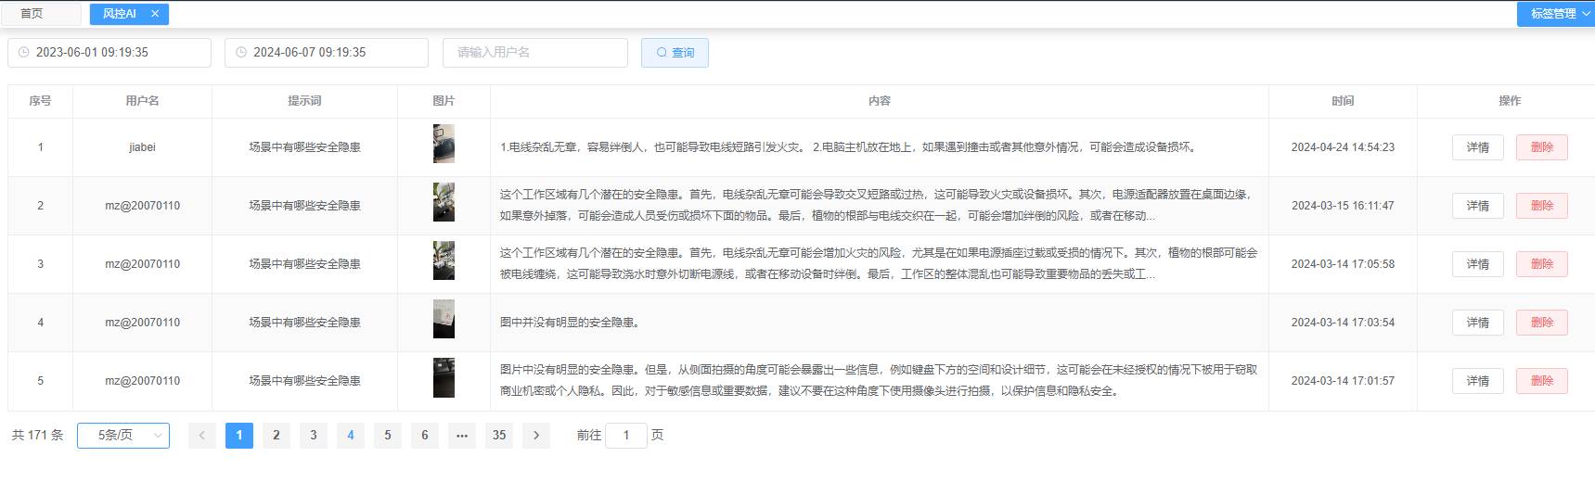Go to the next page arrow
The height and width of the screenshot is (495, 1595).
536,436
